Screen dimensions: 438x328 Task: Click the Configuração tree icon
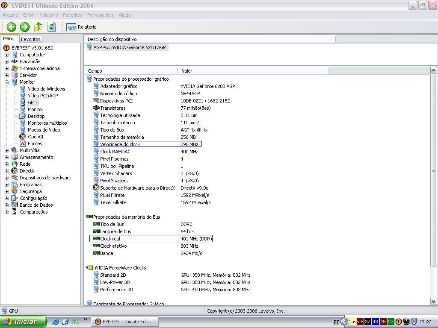(x=15, y=198)
